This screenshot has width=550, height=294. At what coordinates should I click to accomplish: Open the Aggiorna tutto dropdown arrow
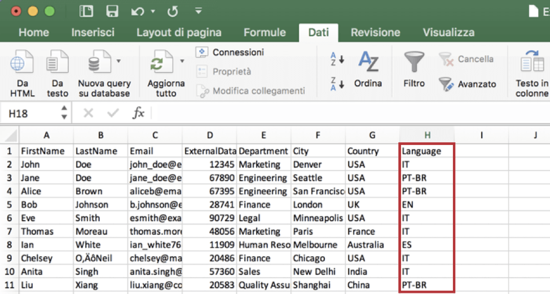[x=182, y=61]
